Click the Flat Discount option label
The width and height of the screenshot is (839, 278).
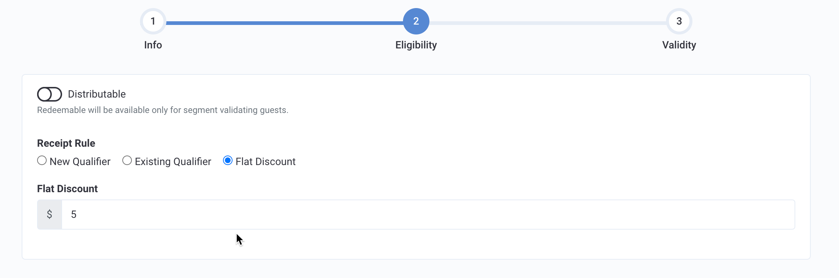pos(266,161)
